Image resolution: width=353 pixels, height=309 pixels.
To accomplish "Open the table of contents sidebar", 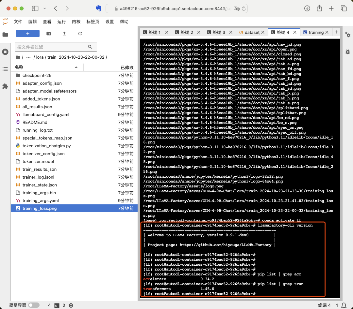I will point(5,69).
